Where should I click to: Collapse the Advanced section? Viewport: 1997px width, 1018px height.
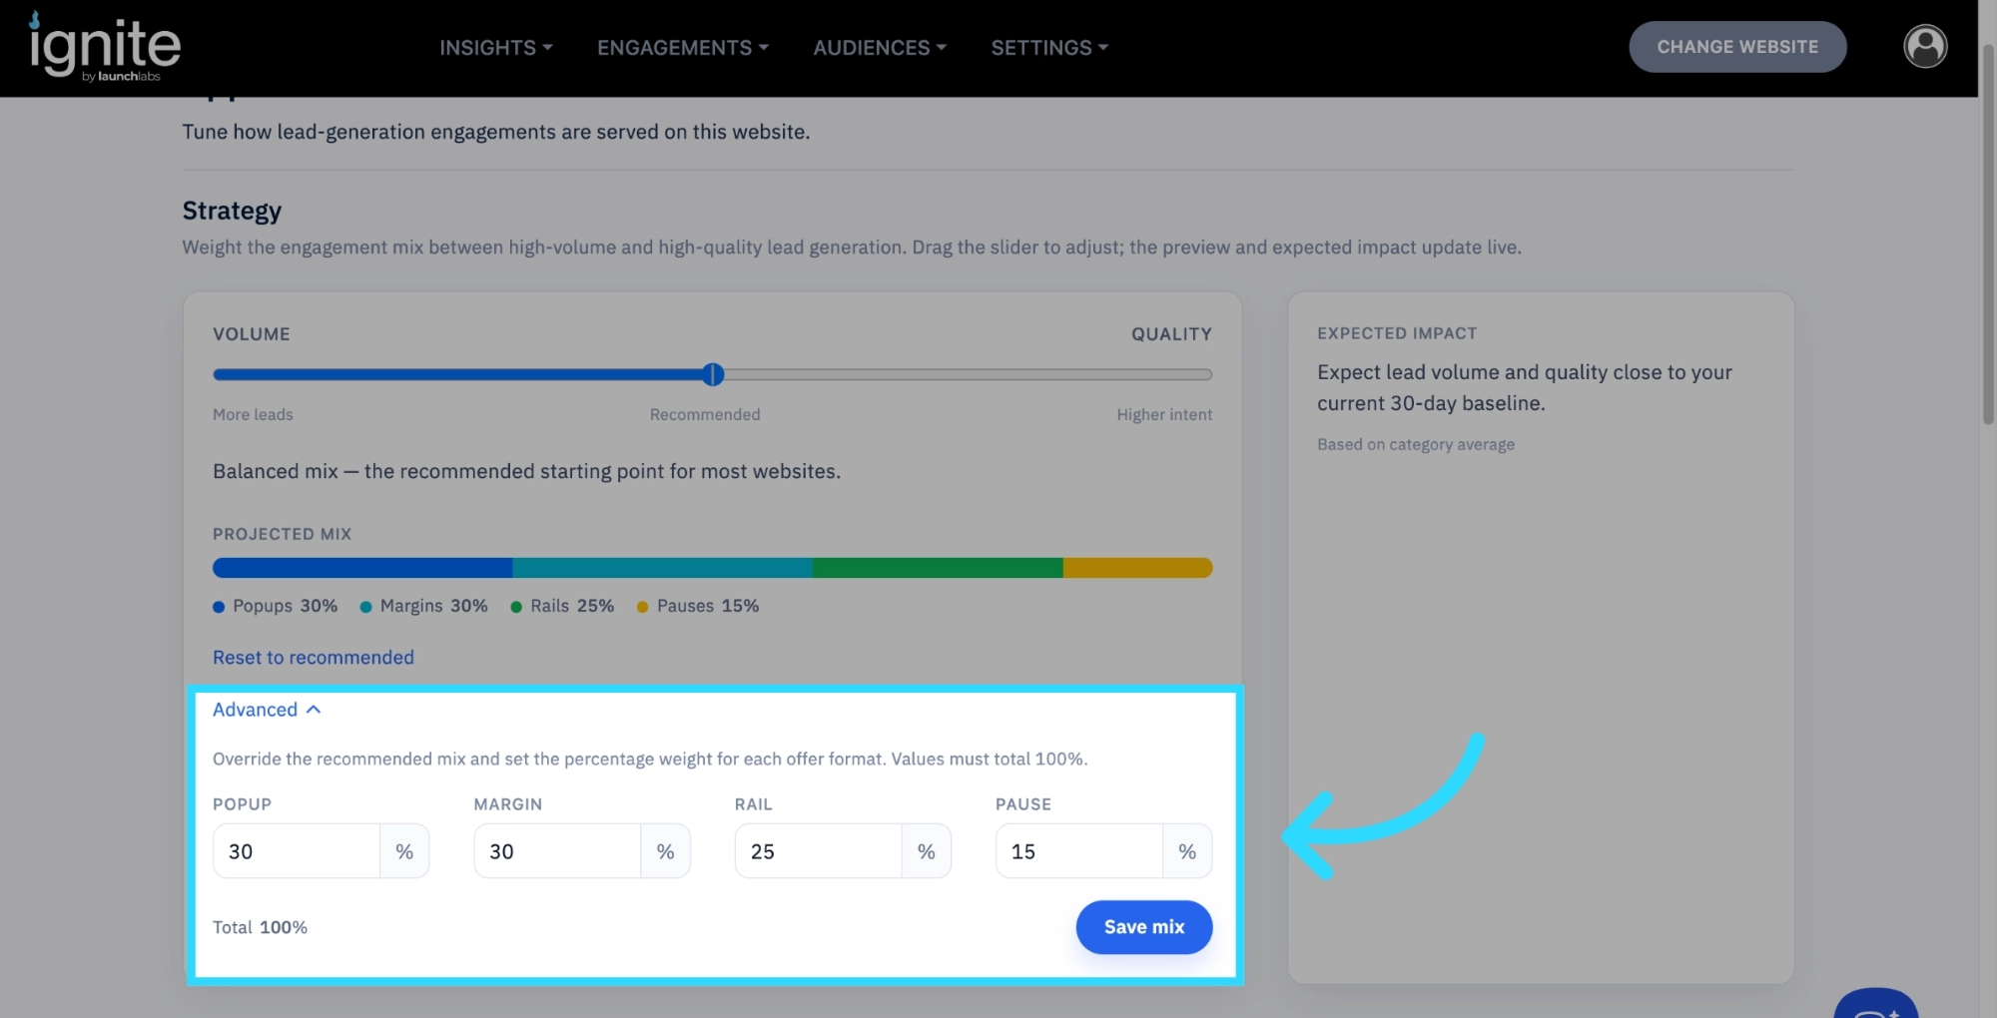(x=267, y=710)
